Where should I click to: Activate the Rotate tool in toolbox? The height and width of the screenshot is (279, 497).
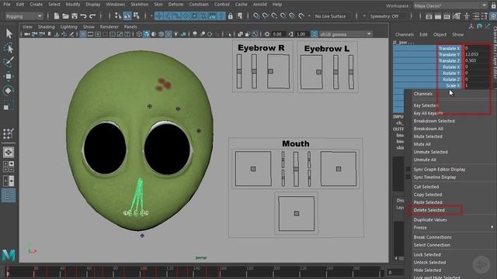tap(9, 91)
